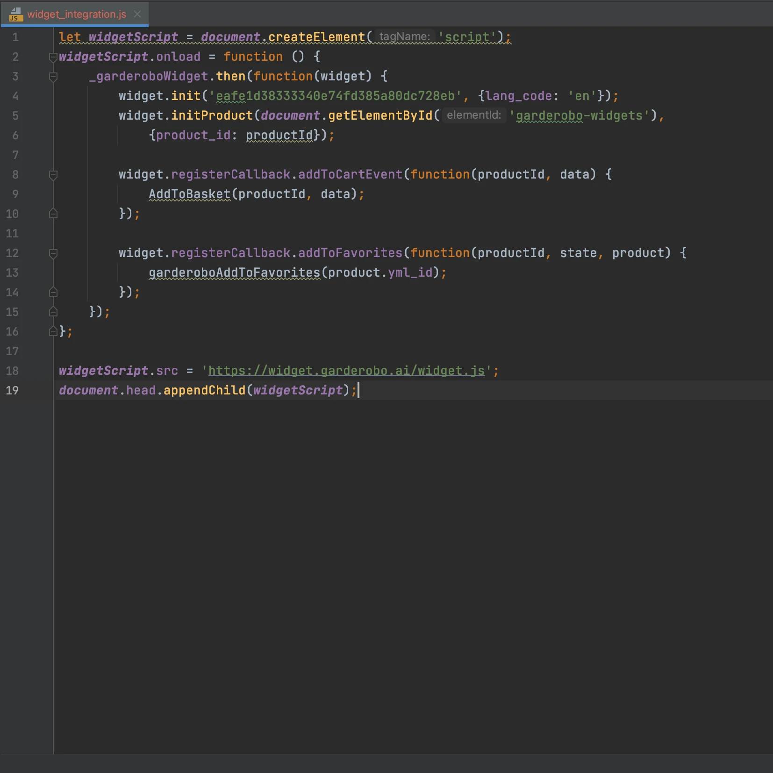773x773 pixels.
Task: Click the let keyword on line 1
Action: click(x=70, y=37)
